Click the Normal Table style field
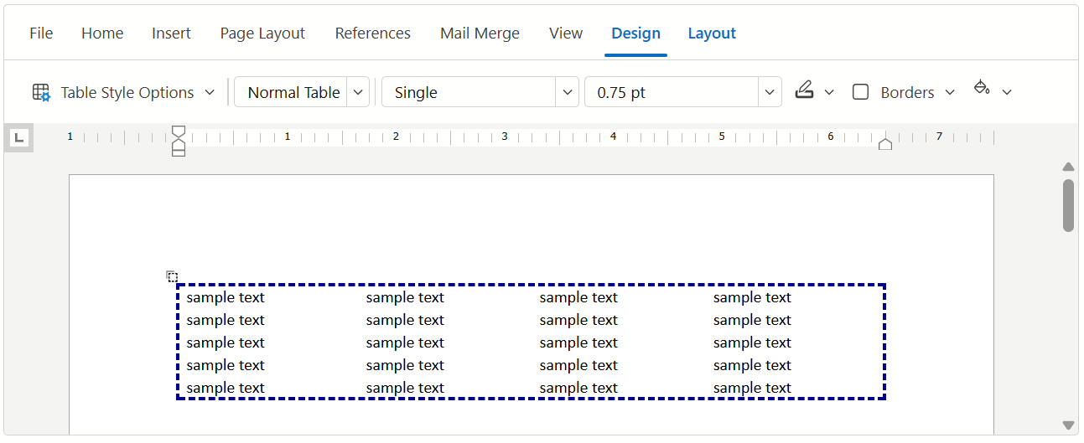Image resolution: width=1084 pixels, height=443 pixels. point(291,92)
